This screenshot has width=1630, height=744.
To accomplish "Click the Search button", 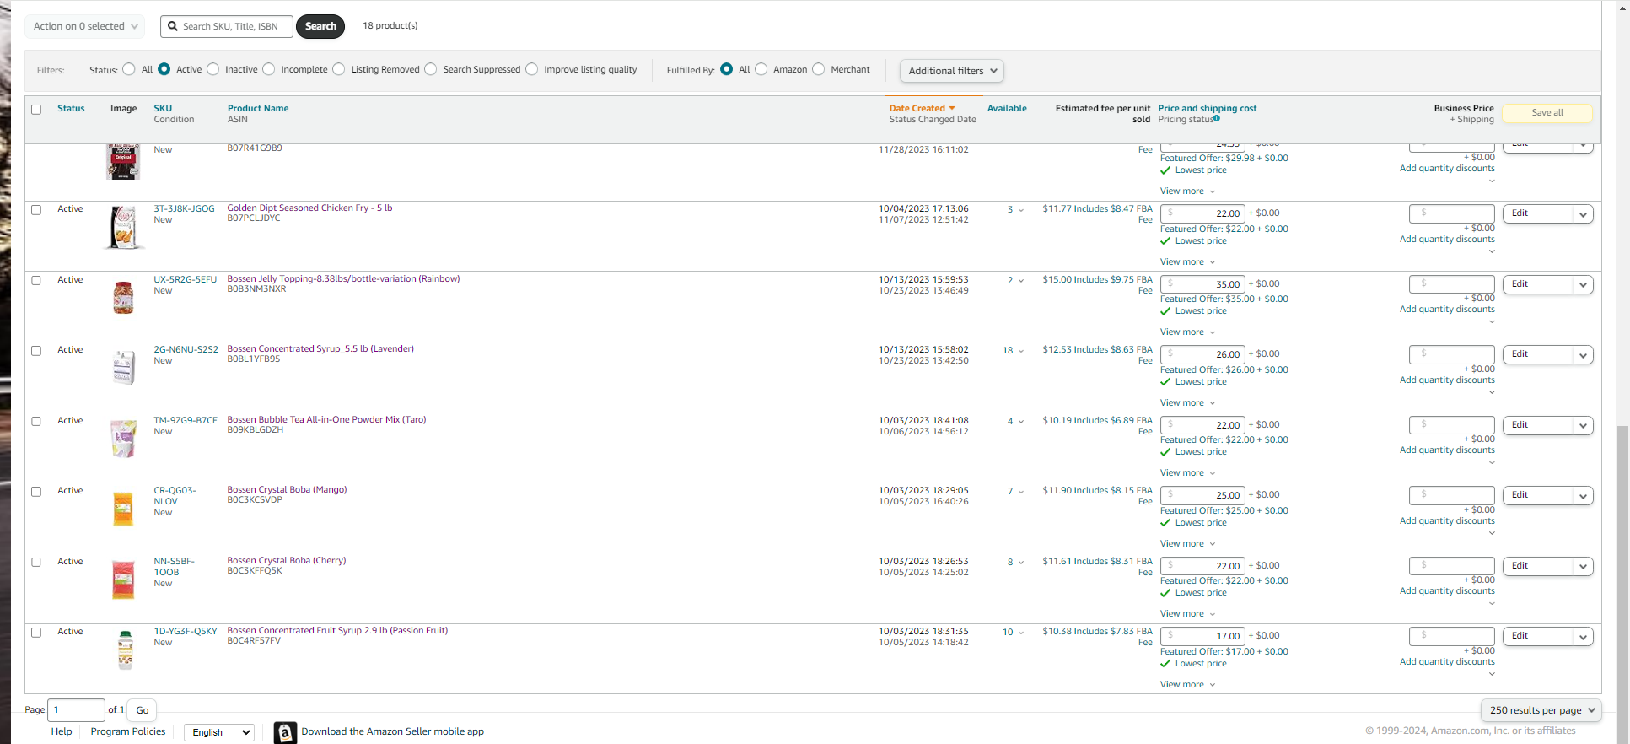I will 320,26.
